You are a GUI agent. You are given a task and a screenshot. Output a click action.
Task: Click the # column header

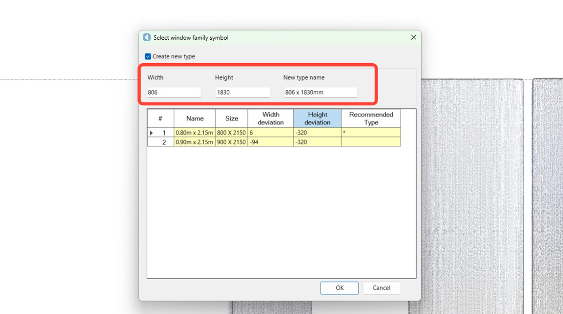[160, 118]
